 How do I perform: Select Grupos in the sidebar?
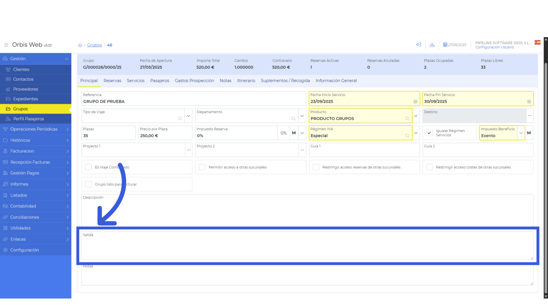click(x=36, y=109)
